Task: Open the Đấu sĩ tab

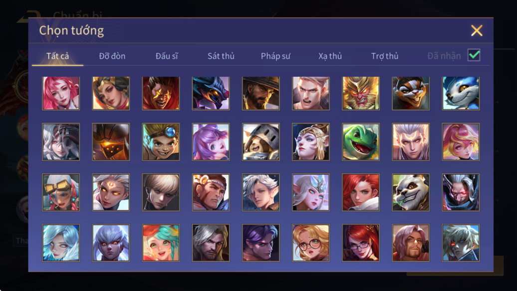Action: (167, 56)
